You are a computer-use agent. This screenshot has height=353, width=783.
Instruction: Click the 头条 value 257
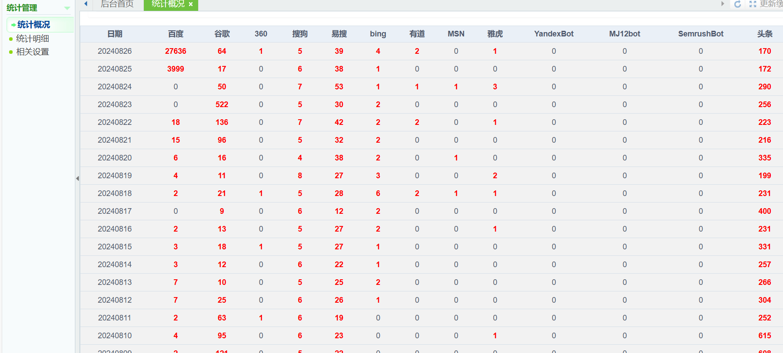click(765, 265)
